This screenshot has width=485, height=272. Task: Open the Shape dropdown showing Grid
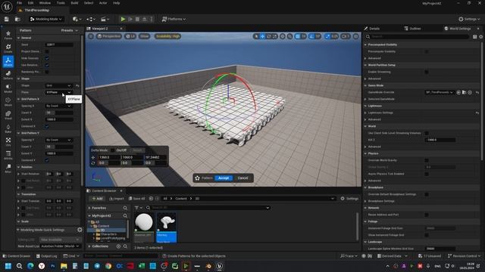click(x=58, y=85)
